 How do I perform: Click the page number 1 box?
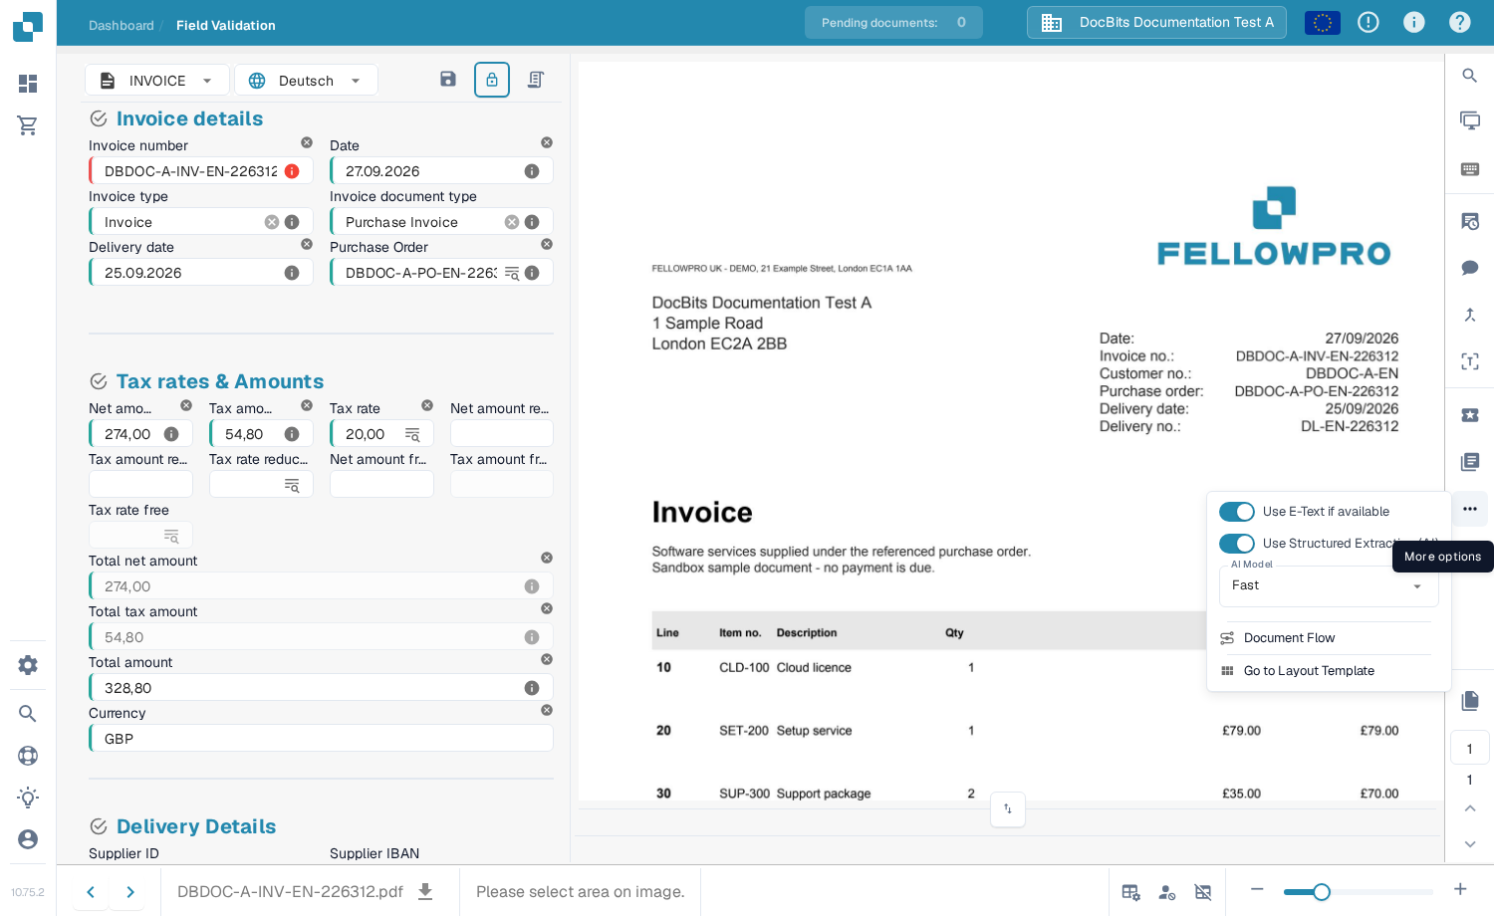pos(1469,749)
